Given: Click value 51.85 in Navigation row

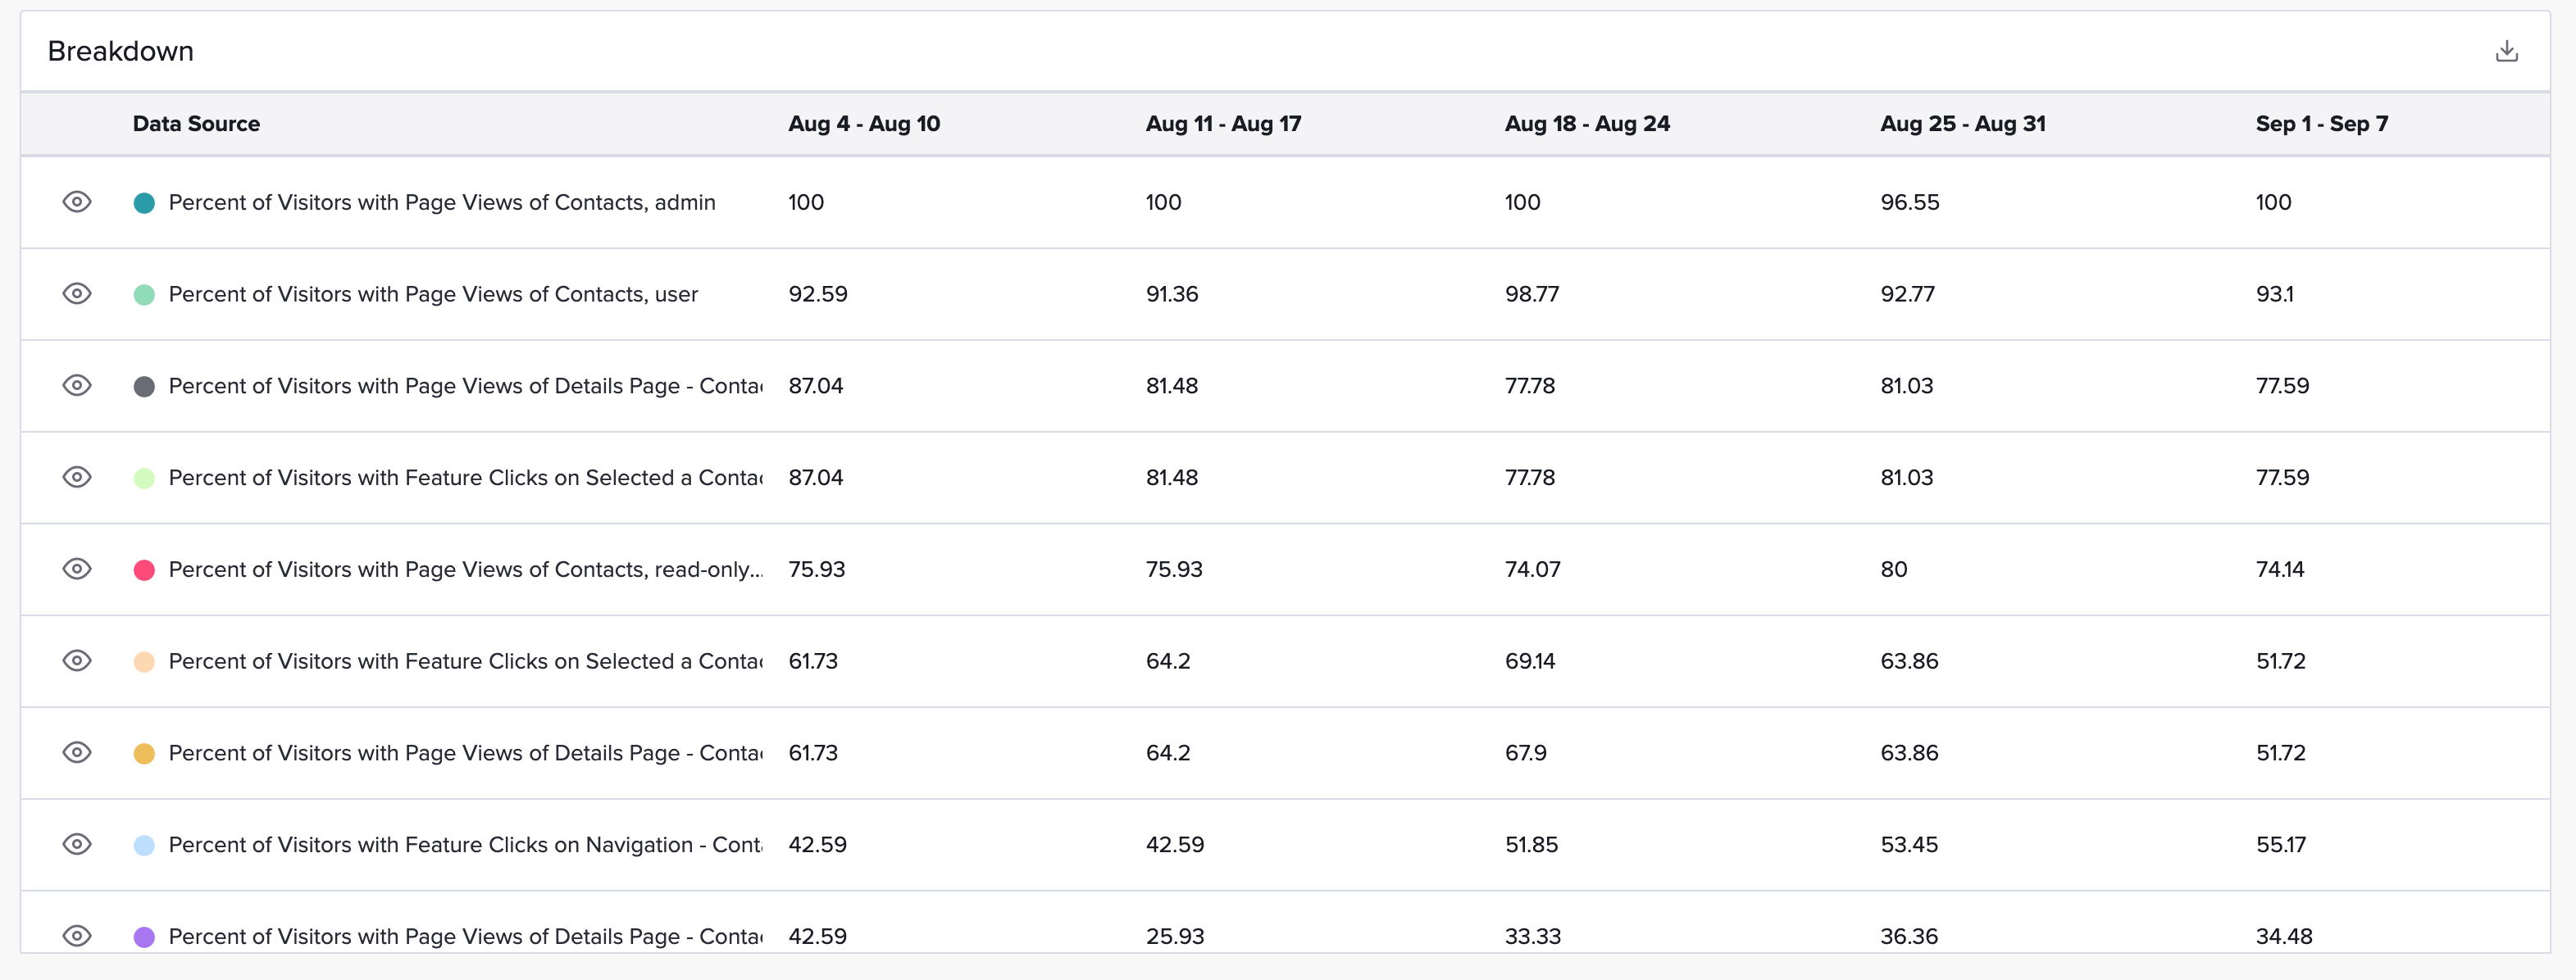Looking at the screenshot, I should click(1531, 846).
